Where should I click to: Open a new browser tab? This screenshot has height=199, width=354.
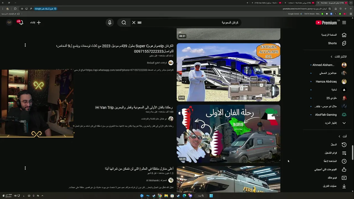coord(247,3)
